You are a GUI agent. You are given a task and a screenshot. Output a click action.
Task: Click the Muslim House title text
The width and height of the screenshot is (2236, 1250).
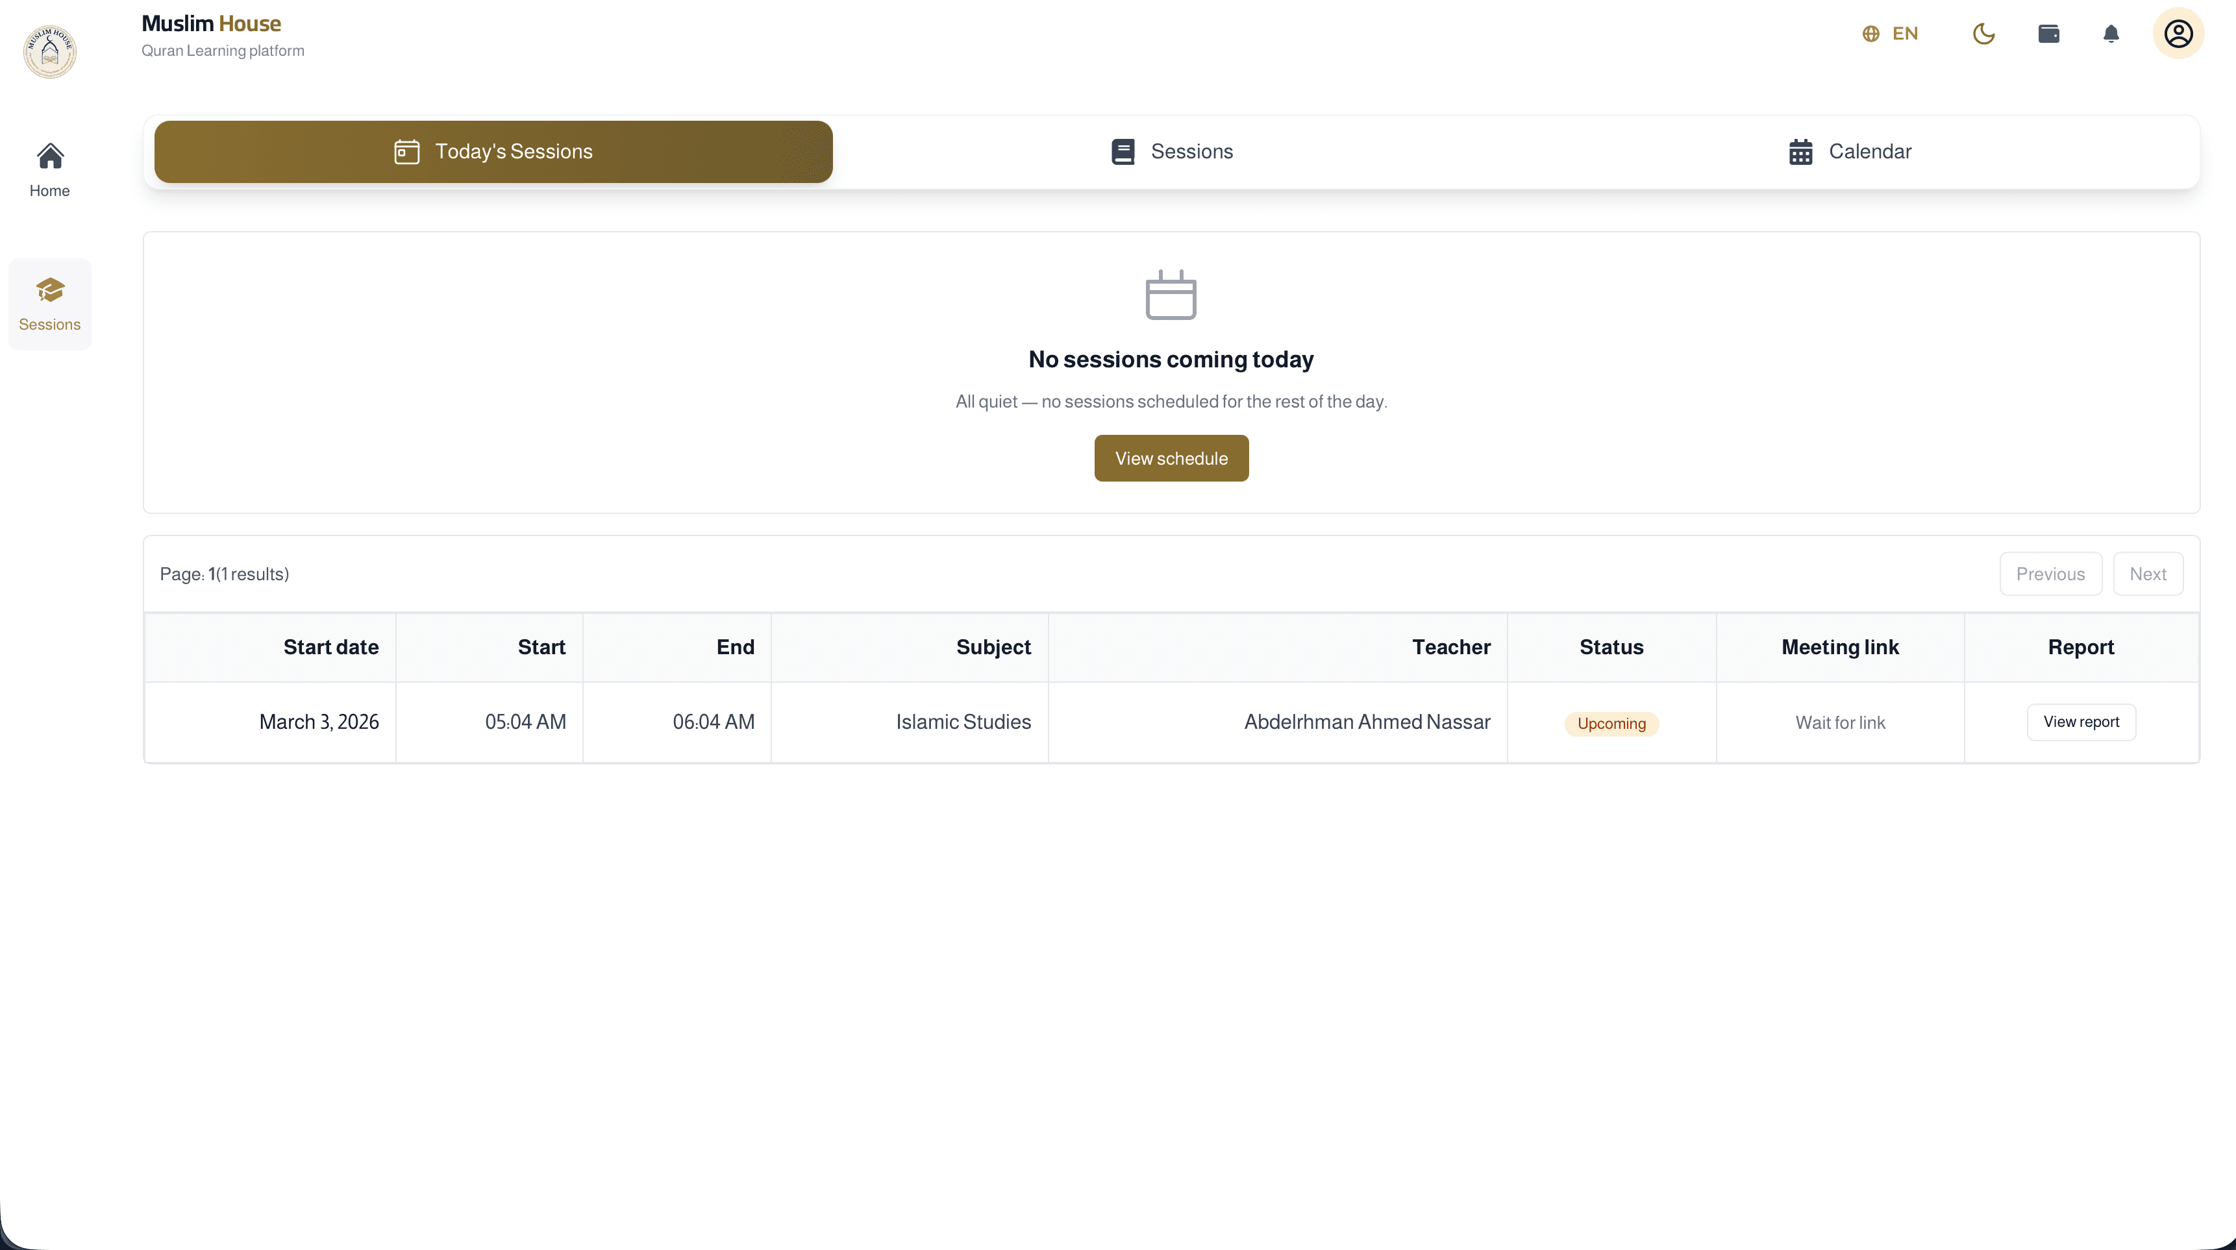211,23
